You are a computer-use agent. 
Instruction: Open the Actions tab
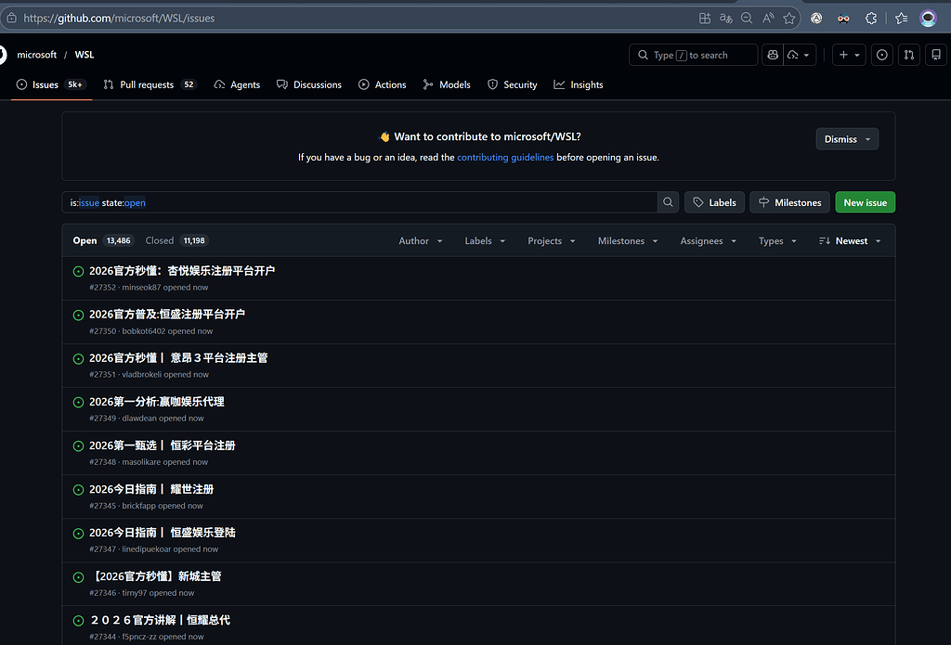pos(382,84)
